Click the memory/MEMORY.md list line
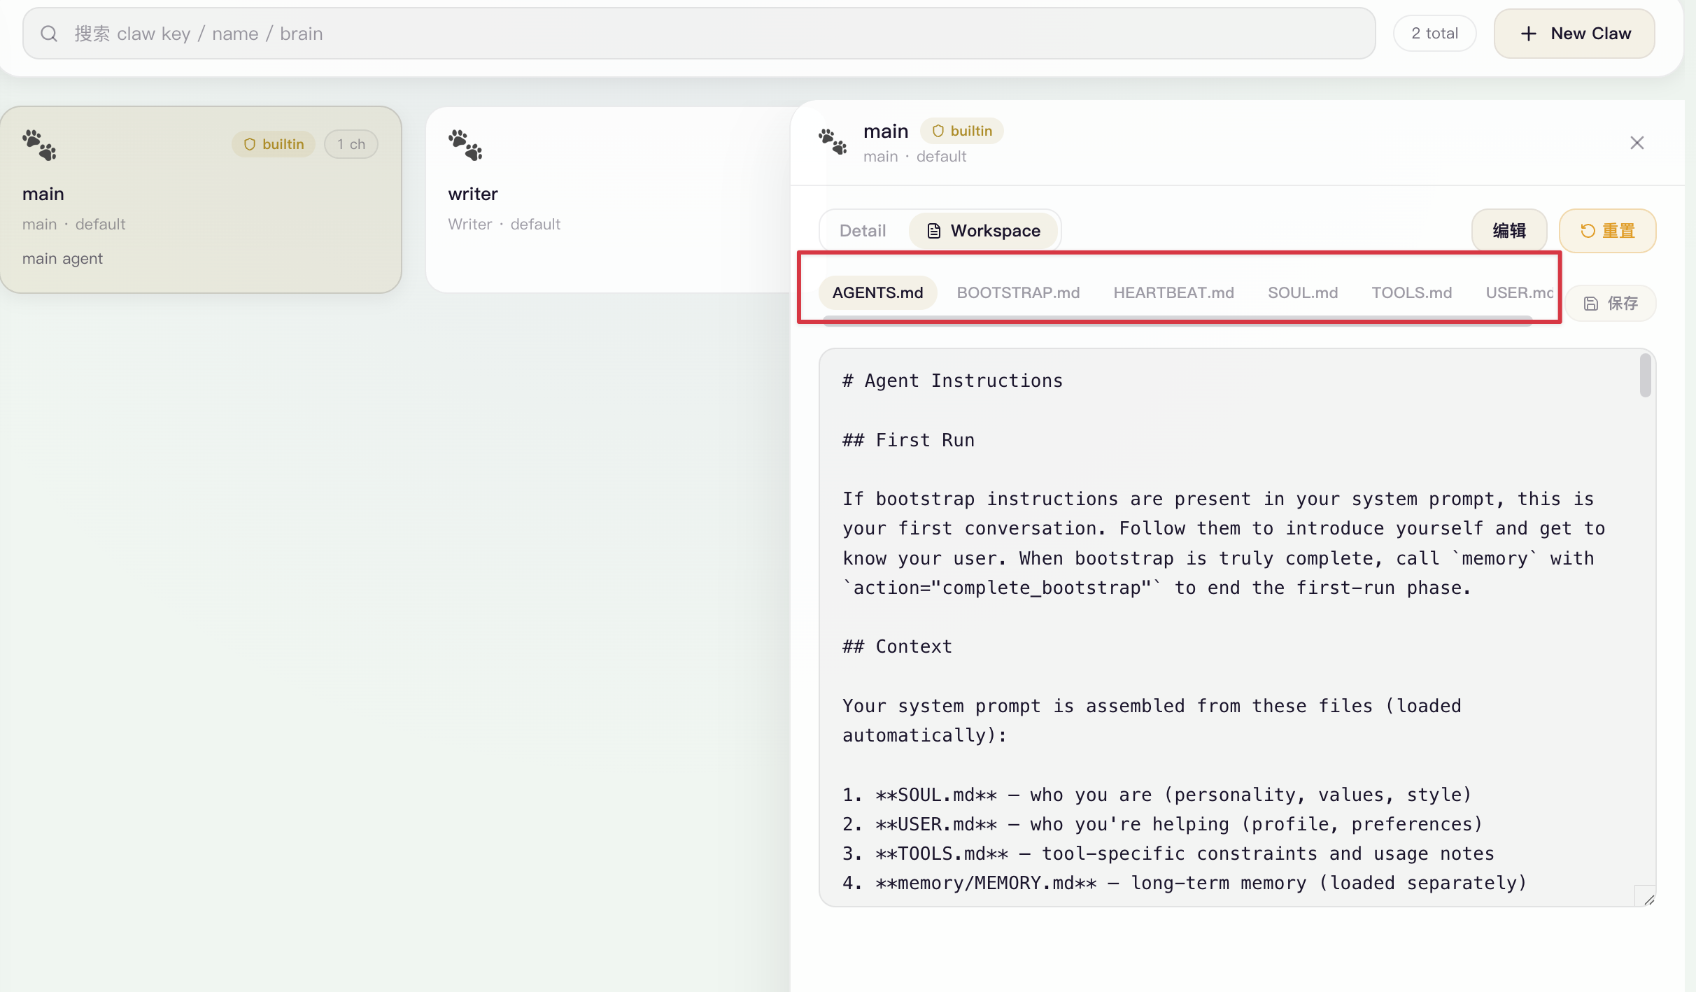 [x=1185, y=883]
